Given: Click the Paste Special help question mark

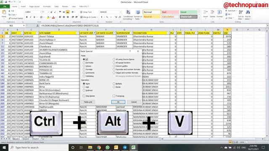Looking at the screenshot, I should coord(130,51).
